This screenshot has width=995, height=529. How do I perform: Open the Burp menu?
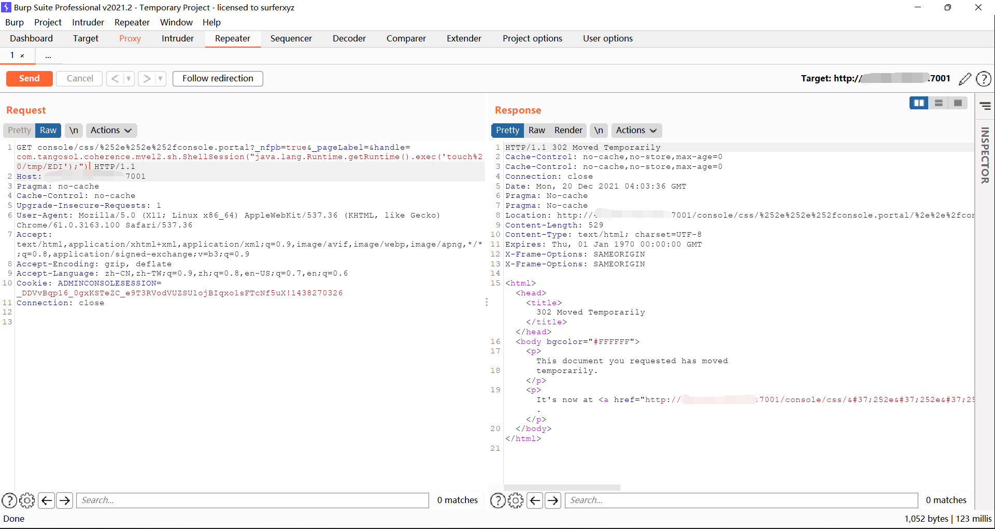pos(15,22)
